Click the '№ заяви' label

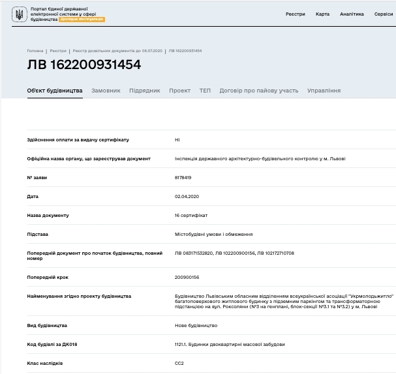click(x=37, y=177)
